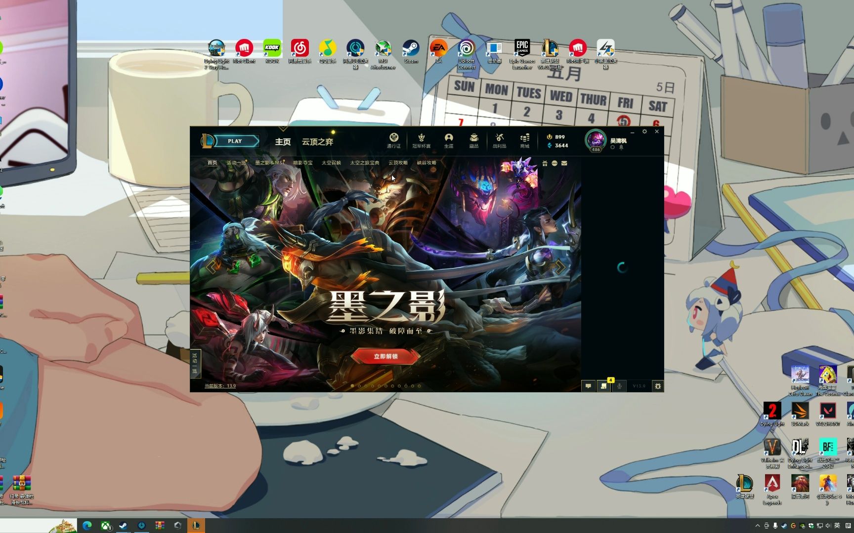Show the previous banner with left arrow
854x533 pixels.
[213, 266]
